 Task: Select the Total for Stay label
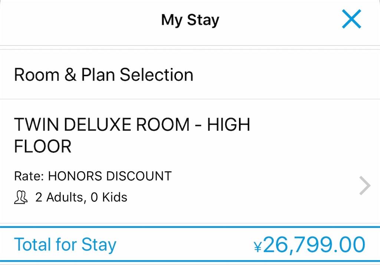click(x=65, y=245)
